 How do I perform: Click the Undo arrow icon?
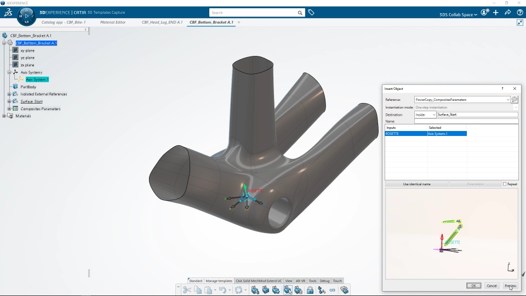(x=222, y=290)
